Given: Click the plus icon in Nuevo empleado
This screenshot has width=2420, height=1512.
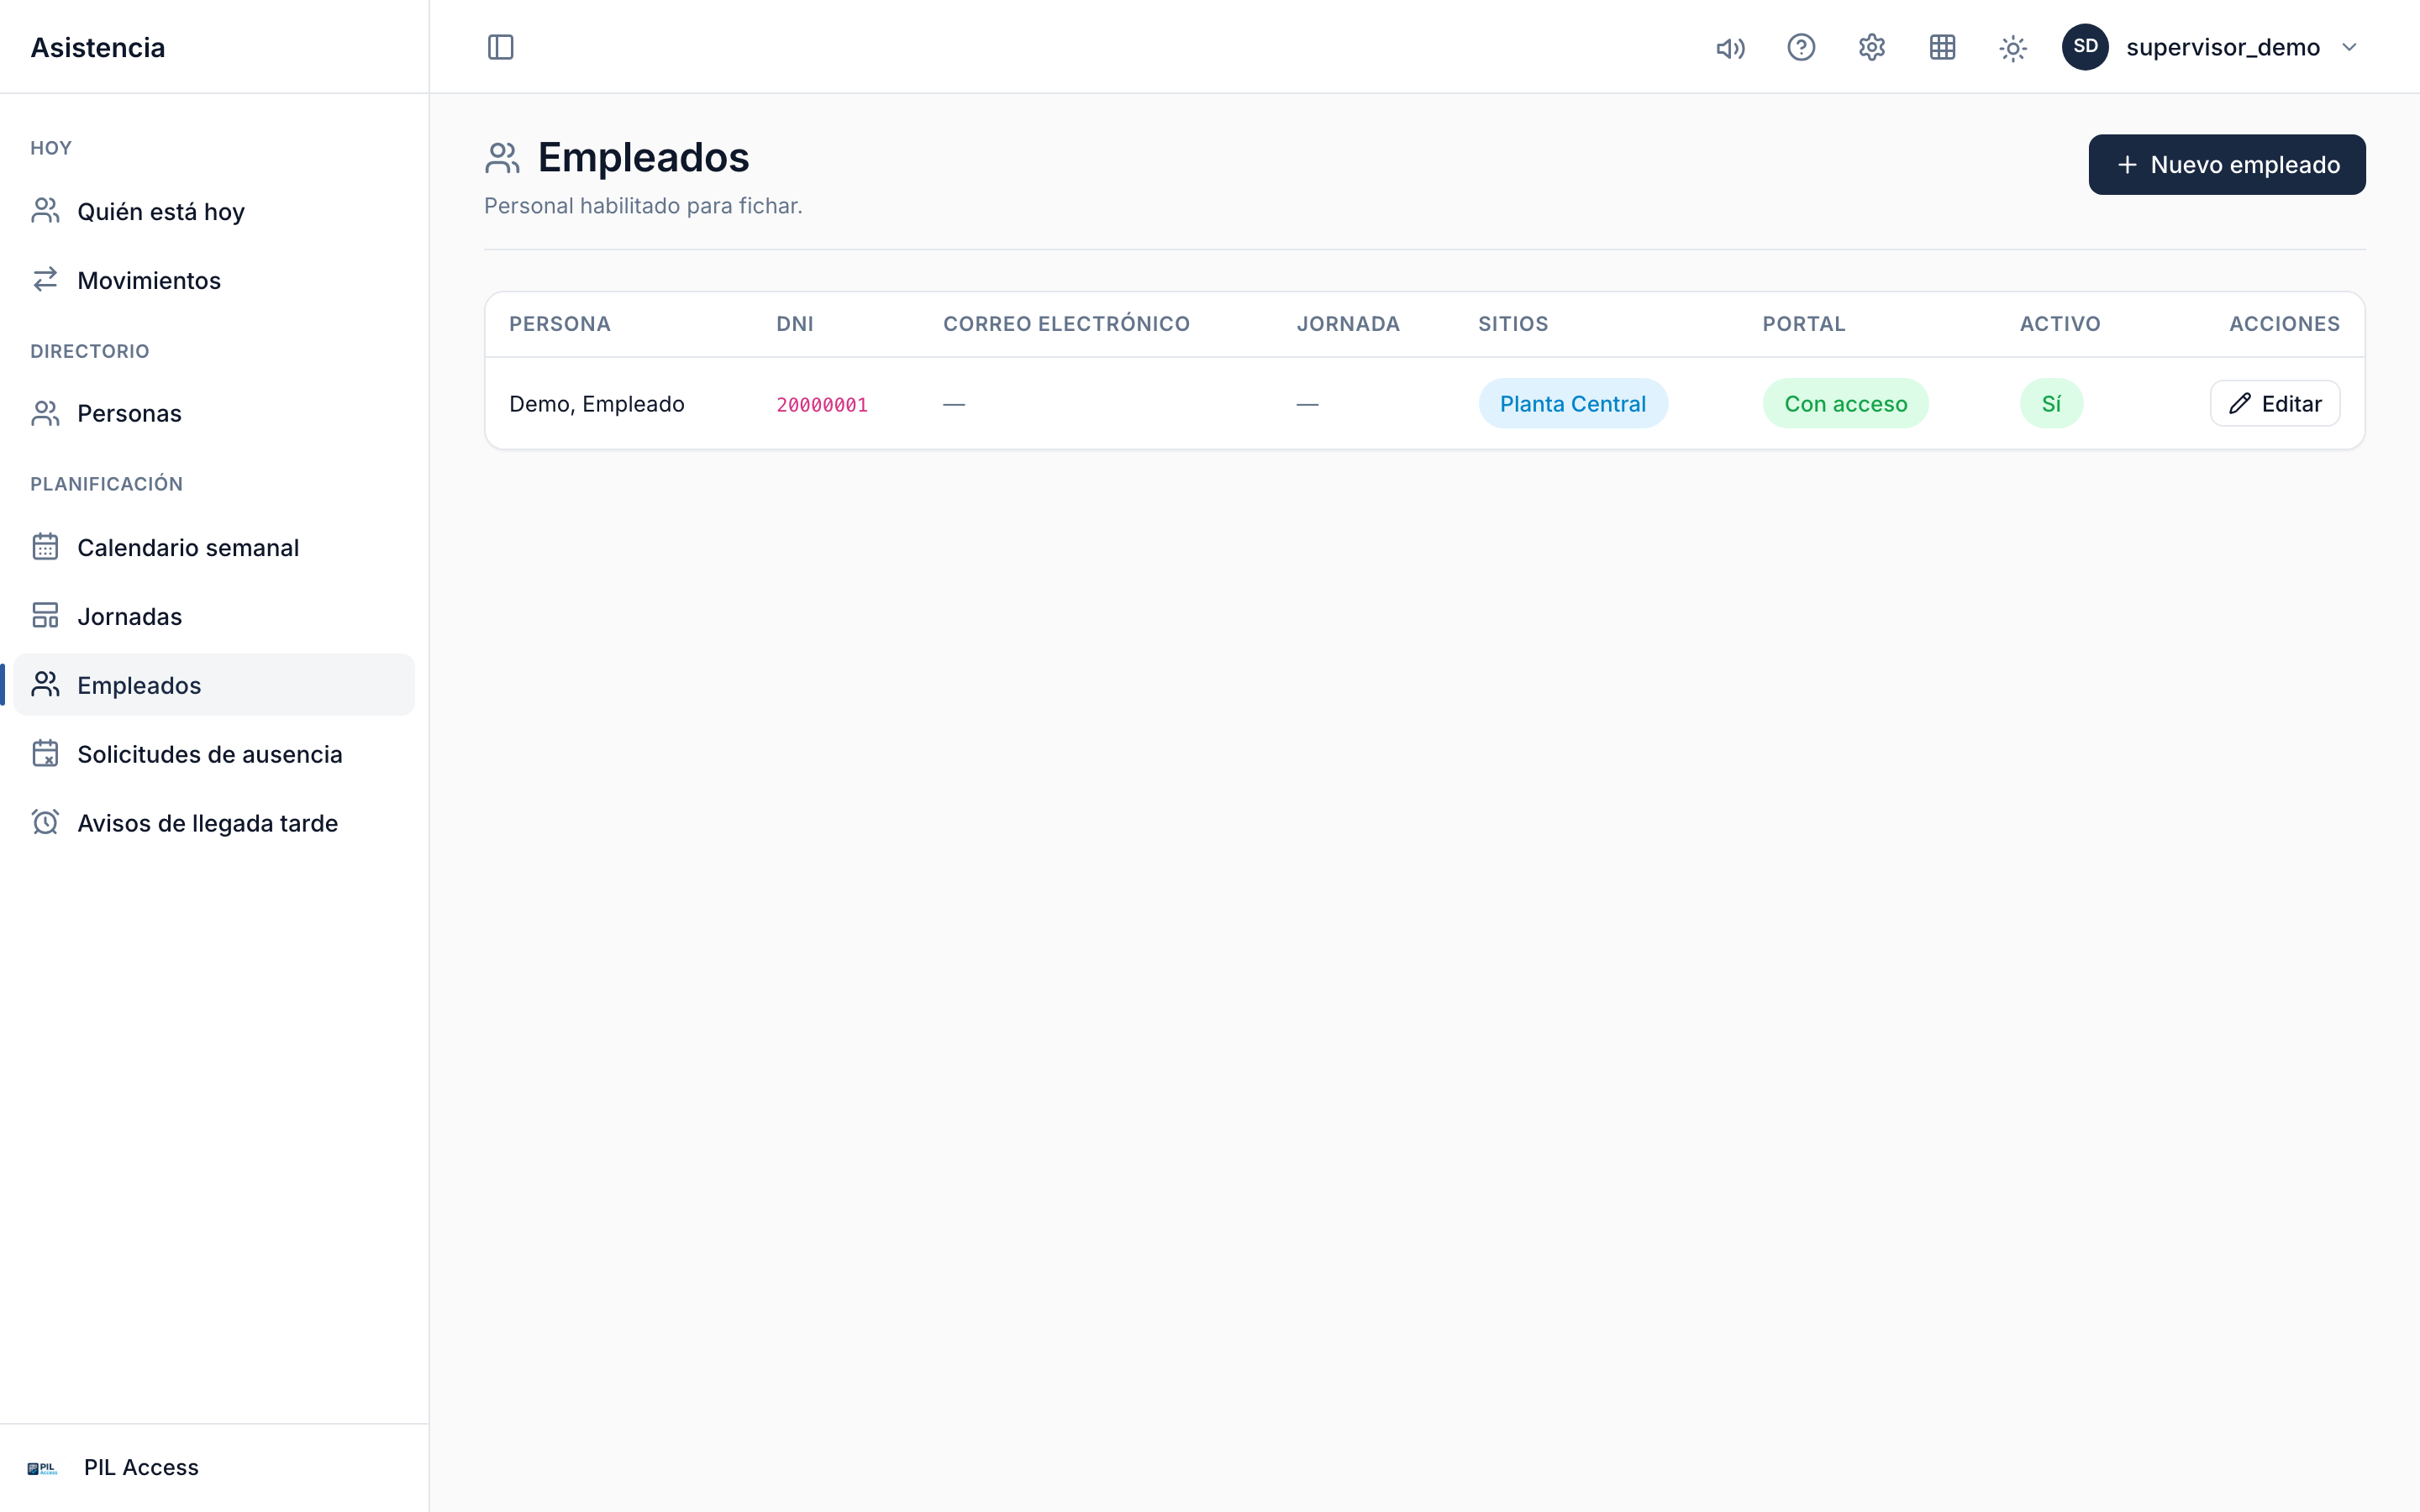Looking at the screenshot, I should pyautogui.click(x=2127, y=164).
